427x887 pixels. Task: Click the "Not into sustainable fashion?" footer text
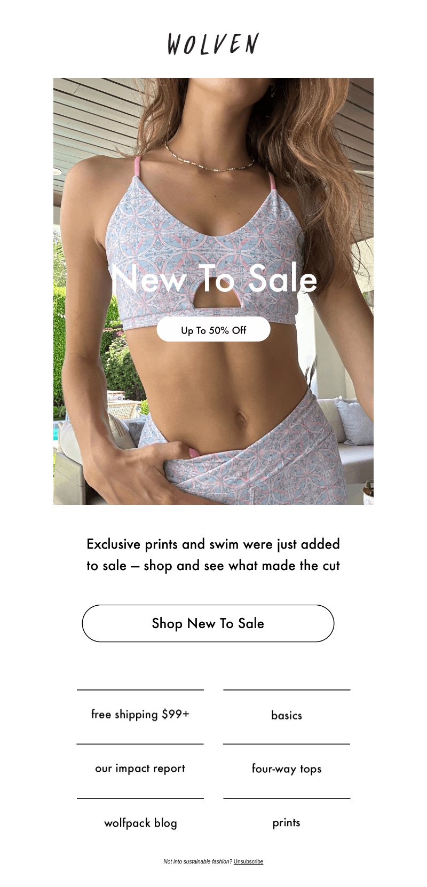[197, 861]
